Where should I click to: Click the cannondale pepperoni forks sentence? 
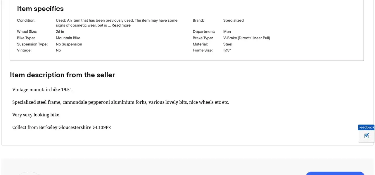pos(120,102)
